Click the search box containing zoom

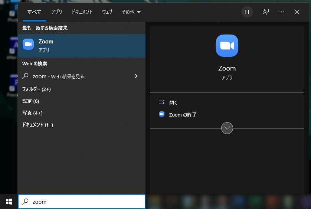tap(85, 202)
